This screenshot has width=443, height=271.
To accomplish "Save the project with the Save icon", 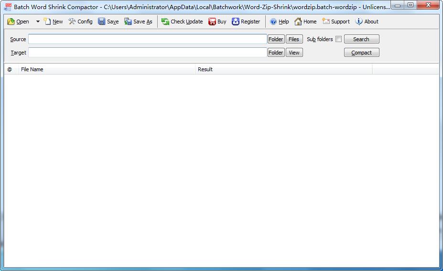I will point(108,22).
